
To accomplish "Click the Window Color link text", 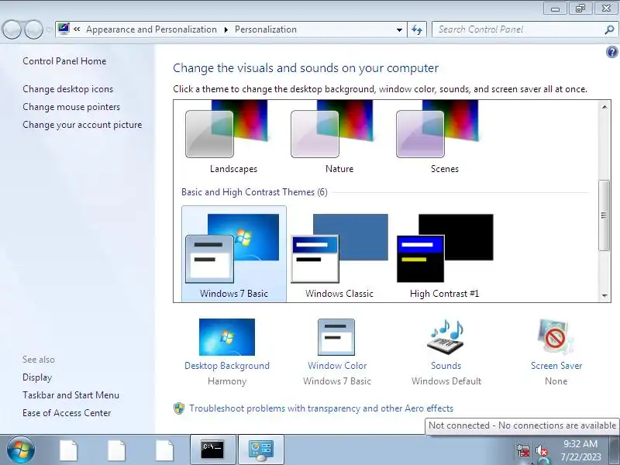I will pos(337,366).
